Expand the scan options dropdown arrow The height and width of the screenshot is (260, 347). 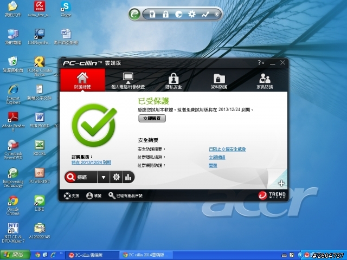tap(104, 177)
